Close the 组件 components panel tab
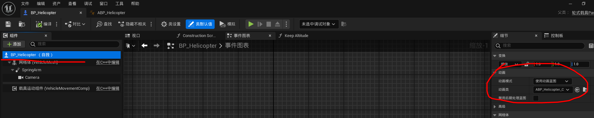 click(x=46, y=36)
